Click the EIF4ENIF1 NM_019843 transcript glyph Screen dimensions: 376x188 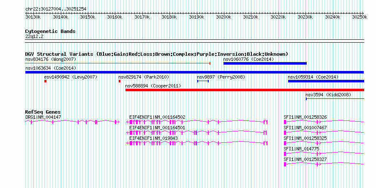(197, 143)
